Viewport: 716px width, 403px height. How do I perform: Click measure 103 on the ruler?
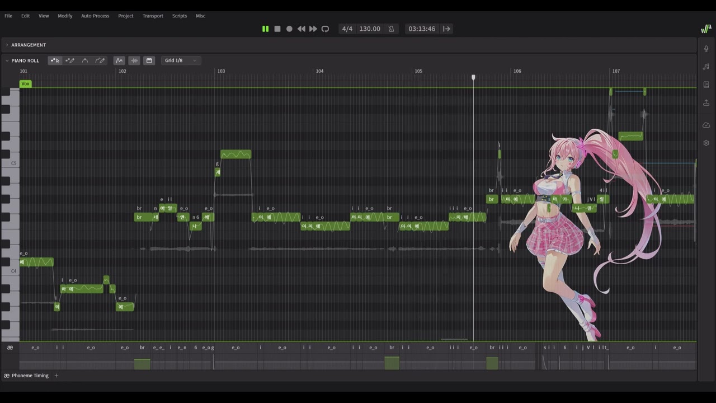coord(222,71)
